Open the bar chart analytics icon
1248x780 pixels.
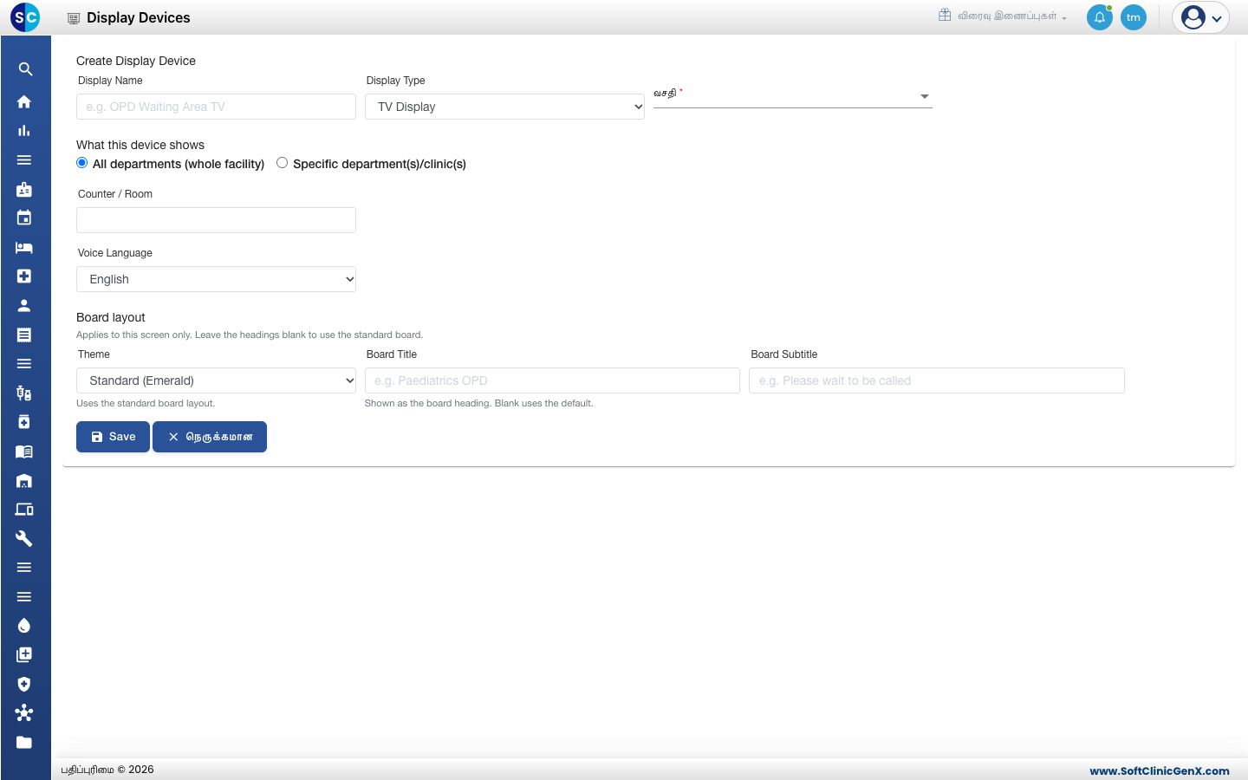point(24,131)
